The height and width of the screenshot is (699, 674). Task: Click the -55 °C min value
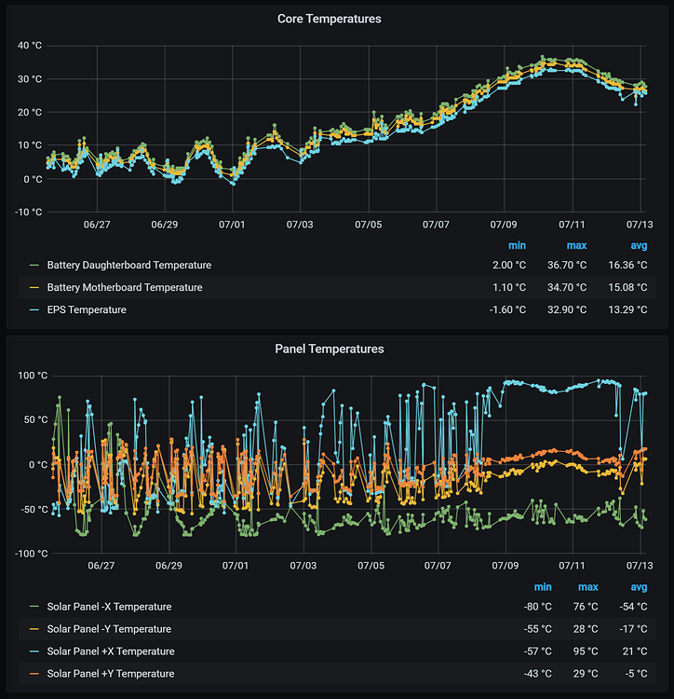point(538,629)
